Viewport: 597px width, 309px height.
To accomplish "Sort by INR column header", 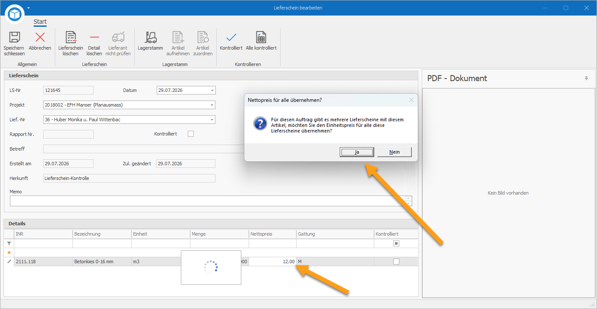I will tap(43, 234).
